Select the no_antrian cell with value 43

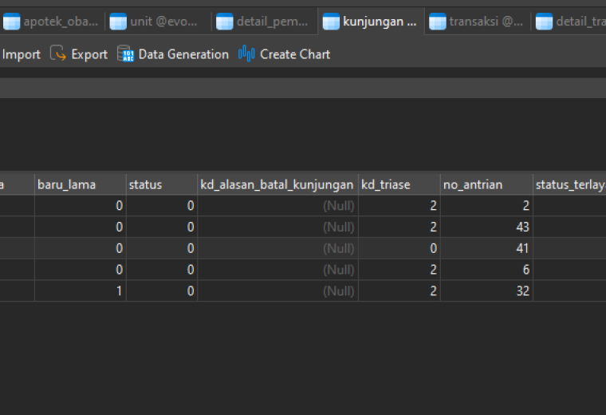click(x=486, y=227)
